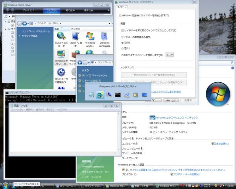Select the left (L) side radio button
This screenshot has width=236, height=189.
[x=122, y=48]
